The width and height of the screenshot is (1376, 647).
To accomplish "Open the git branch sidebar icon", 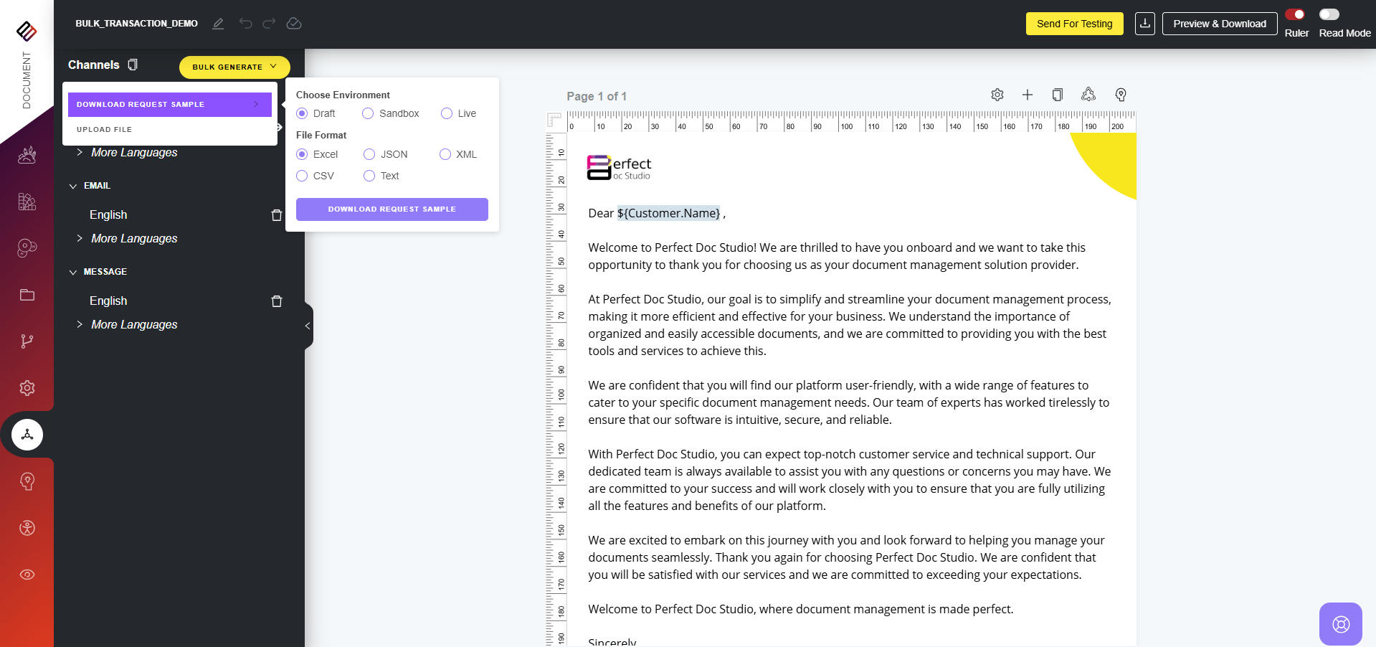I will click(x=27, y=341).
